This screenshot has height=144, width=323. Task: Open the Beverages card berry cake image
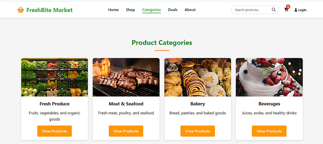[x=269, y=77]
